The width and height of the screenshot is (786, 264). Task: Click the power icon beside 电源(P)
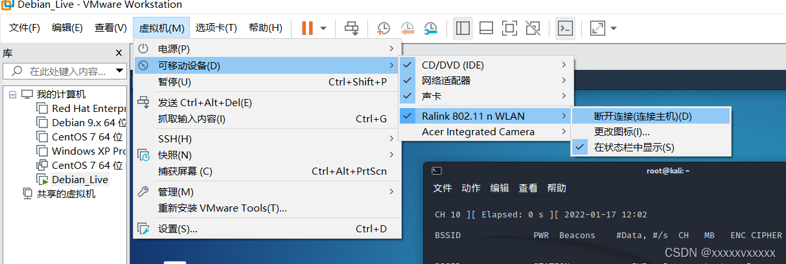click(x=144, y=49)
